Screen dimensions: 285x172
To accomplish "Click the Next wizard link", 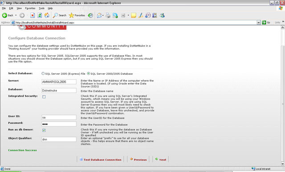I will (161, 160).
